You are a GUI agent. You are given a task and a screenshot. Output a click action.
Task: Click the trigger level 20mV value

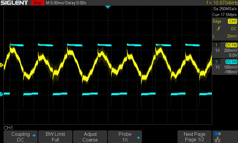tap(232, 36)
